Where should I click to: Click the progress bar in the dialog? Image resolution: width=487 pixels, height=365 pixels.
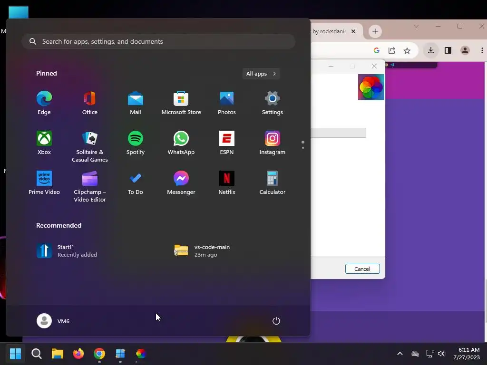click(338, 133)
